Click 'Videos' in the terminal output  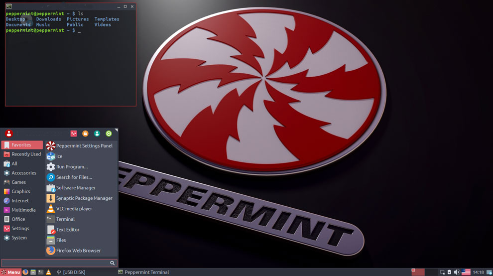(x=103, y=24)
